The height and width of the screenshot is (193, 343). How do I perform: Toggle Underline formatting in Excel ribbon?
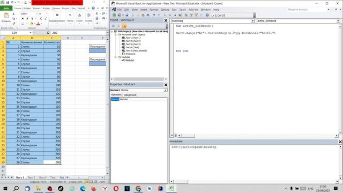tap(32, 19)
